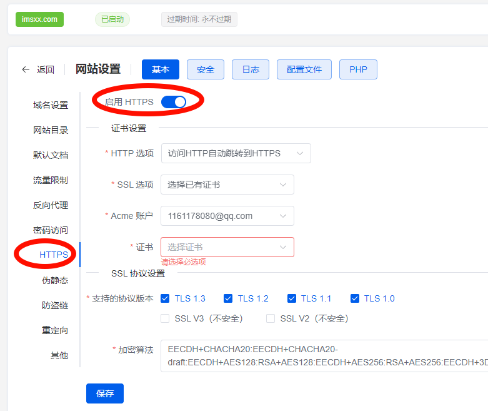Enable the SSL V2 (不安全) checkbox
Image resolution: width=488 pixels, height=411 pixels.
[x=271, y=318]
